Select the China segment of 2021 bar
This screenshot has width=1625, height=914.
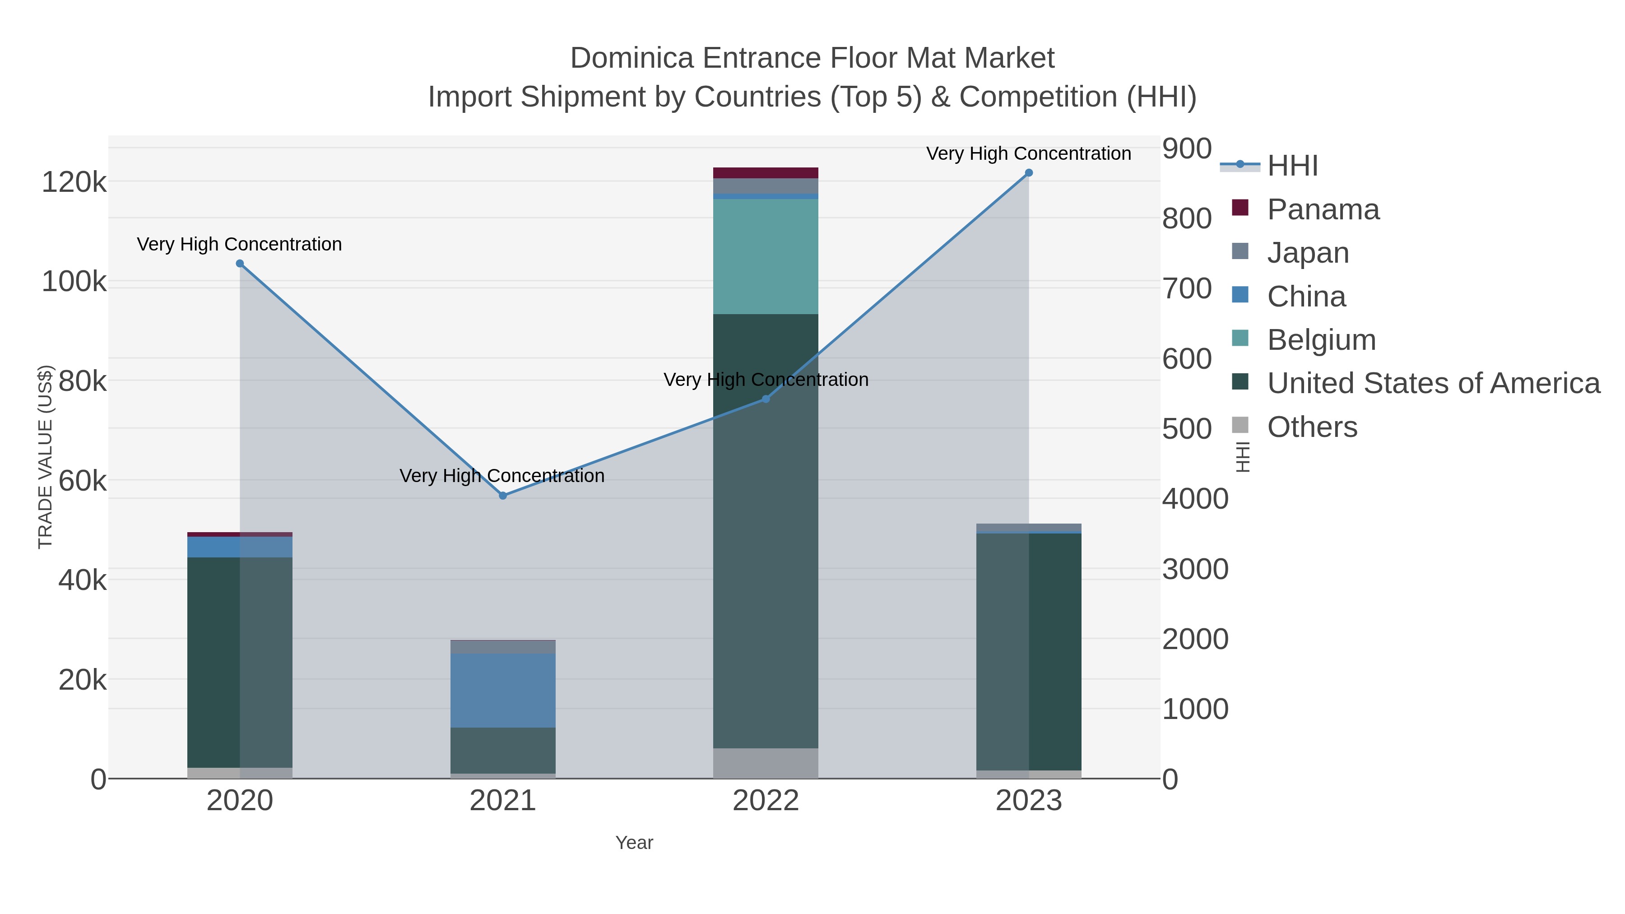point(503,691)
